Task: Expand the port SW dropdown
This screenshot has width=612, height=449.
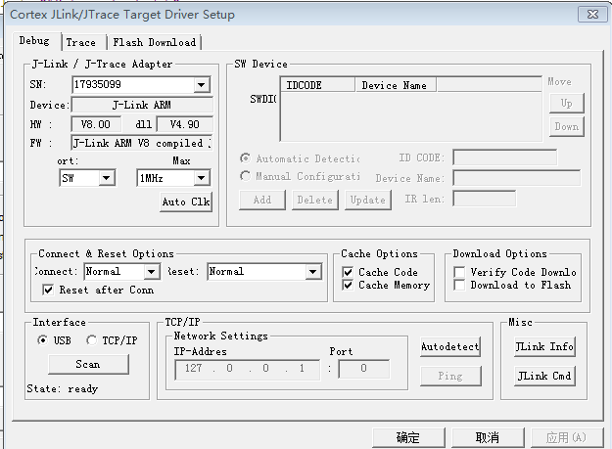Action: tap(106, 178)
